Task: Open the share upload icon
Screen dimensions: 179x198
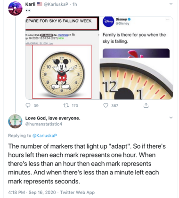Action: [x=146, y=105]
